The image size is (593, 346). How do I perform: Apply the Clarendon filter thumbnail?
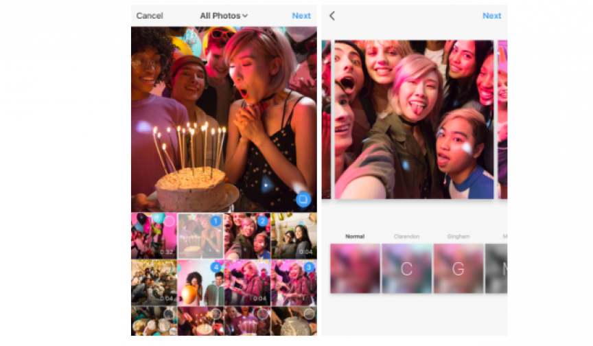406,268
